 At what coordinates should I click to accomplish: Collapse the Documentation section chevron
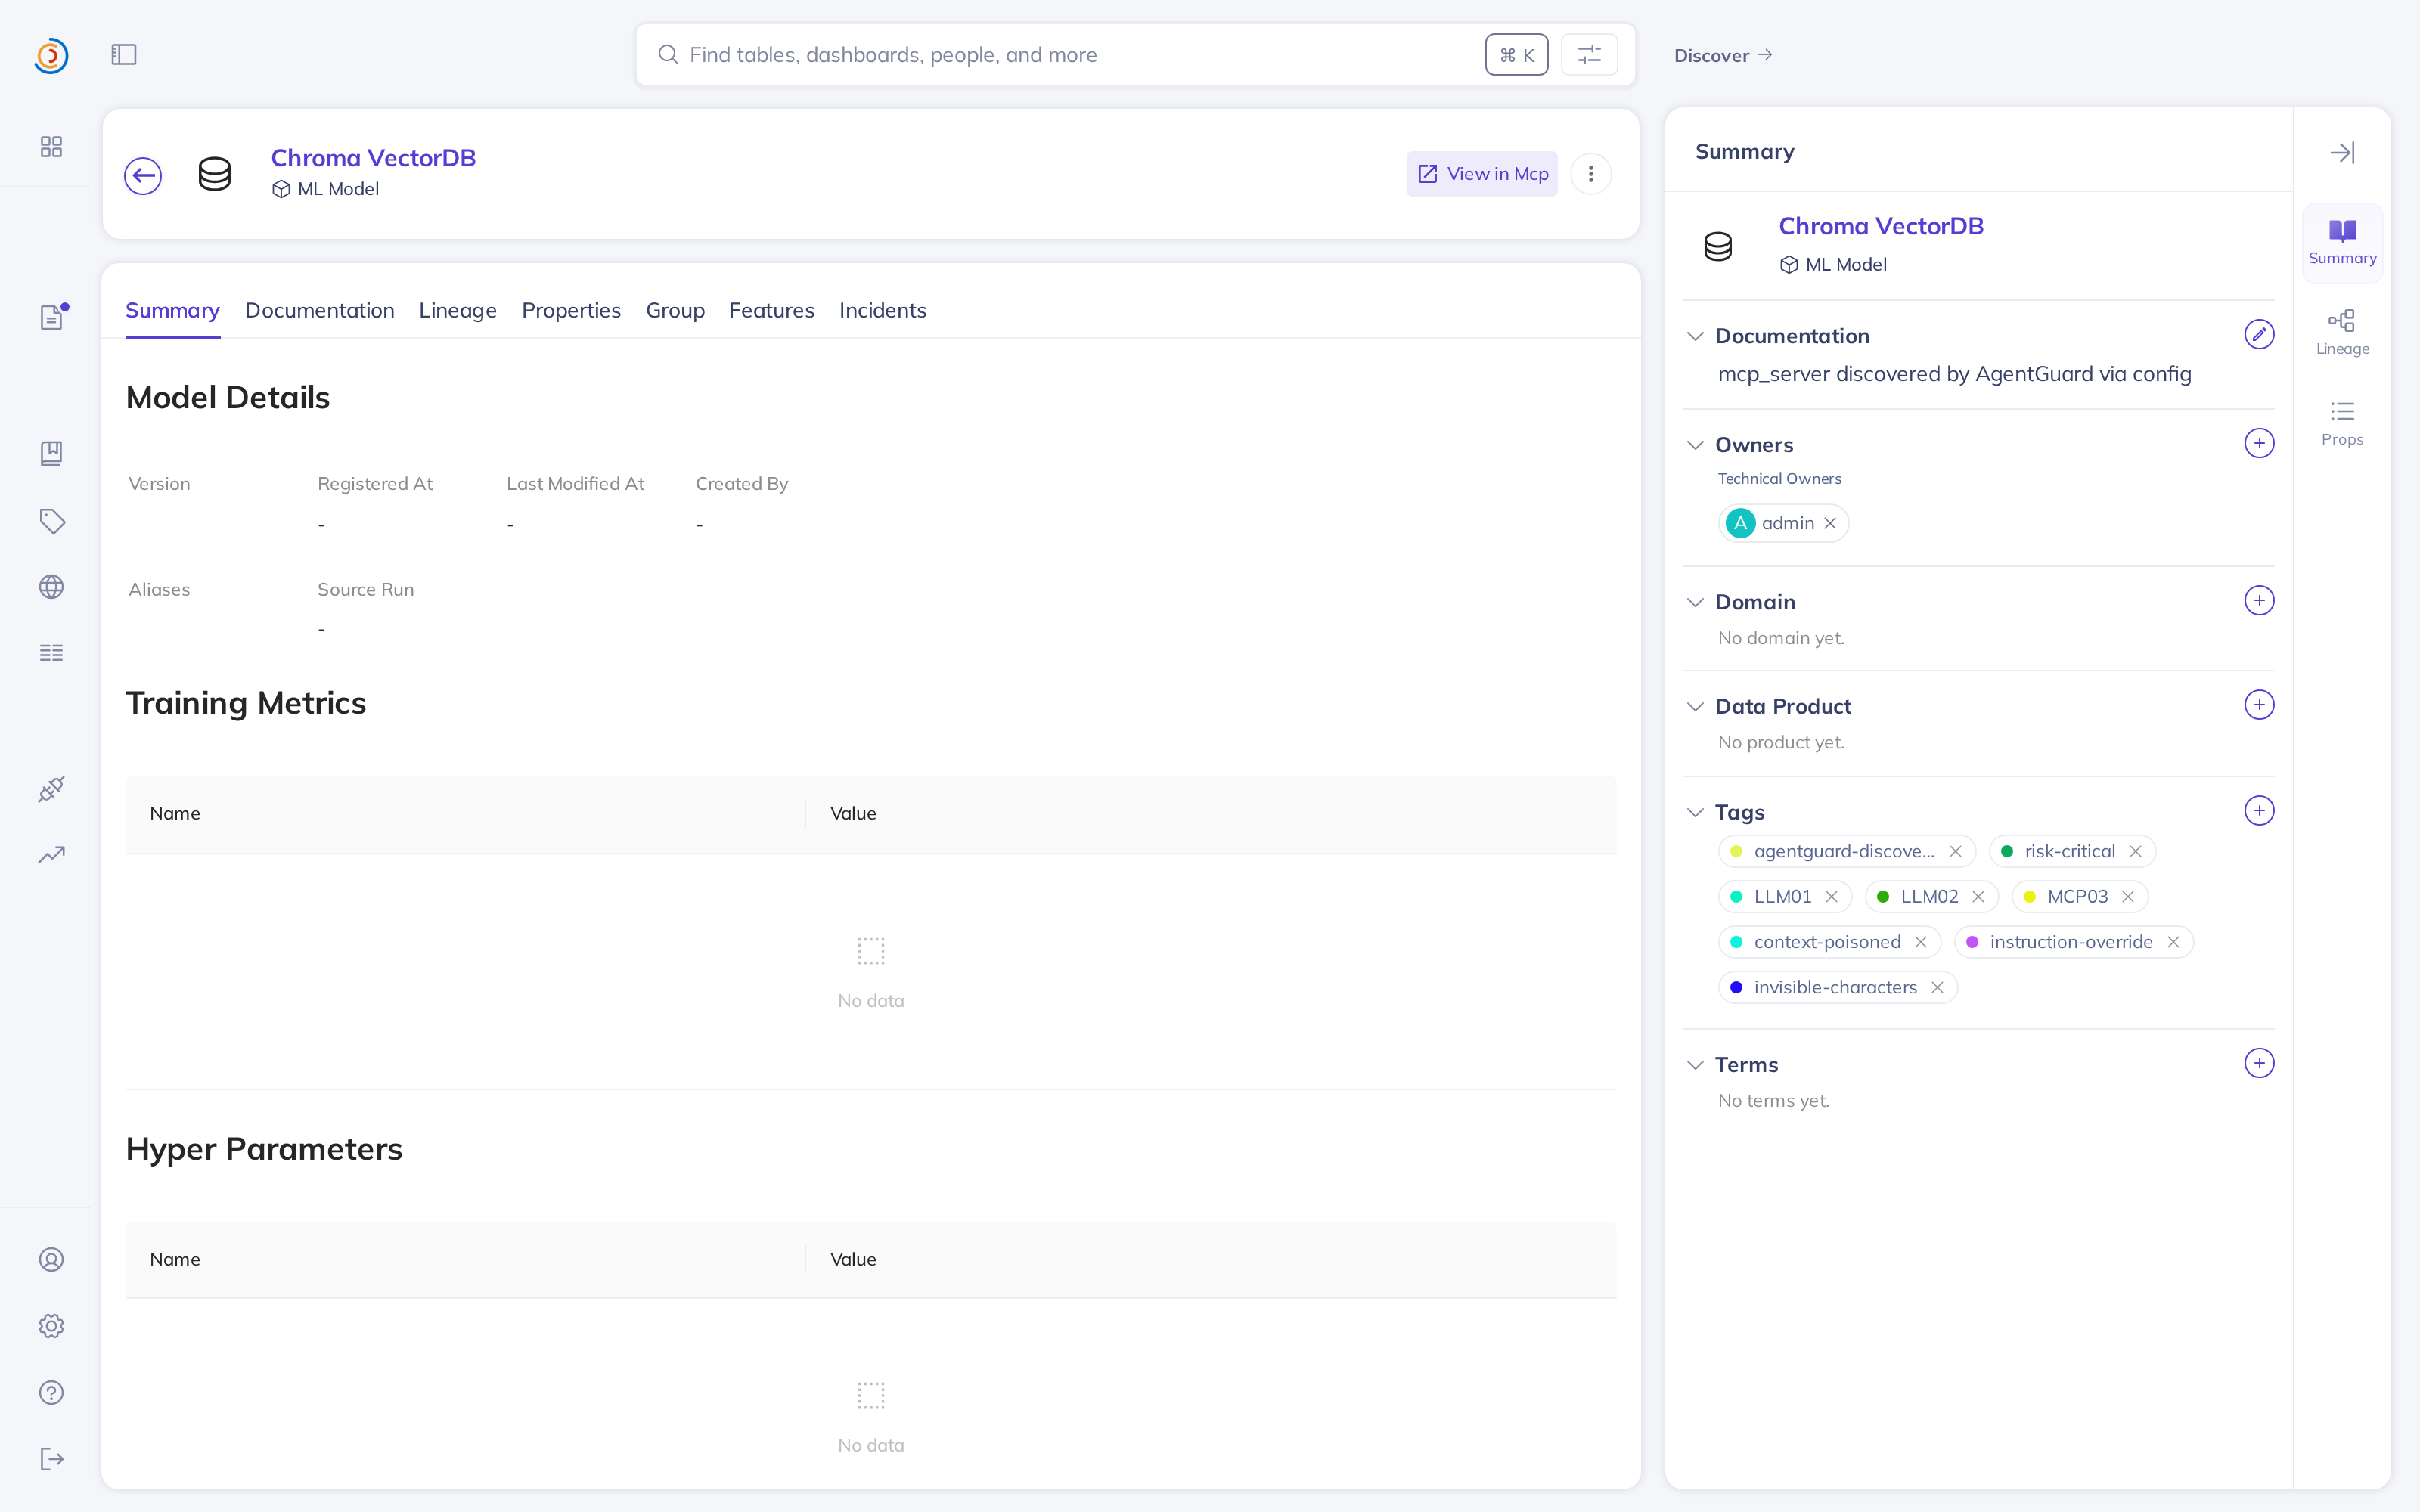tap(1695, 336)
